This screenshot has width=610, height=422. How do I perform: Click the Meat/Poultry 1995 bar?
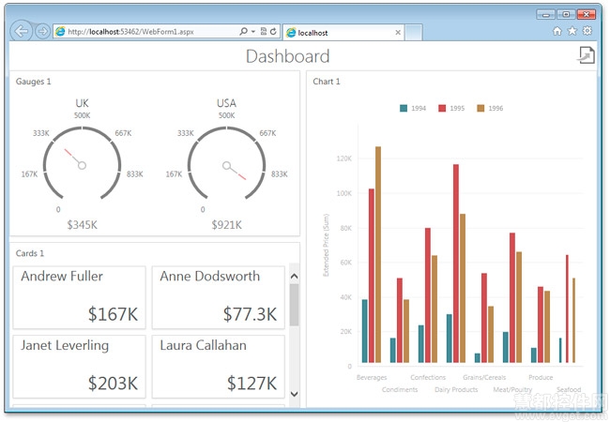[x=512, y=297]
